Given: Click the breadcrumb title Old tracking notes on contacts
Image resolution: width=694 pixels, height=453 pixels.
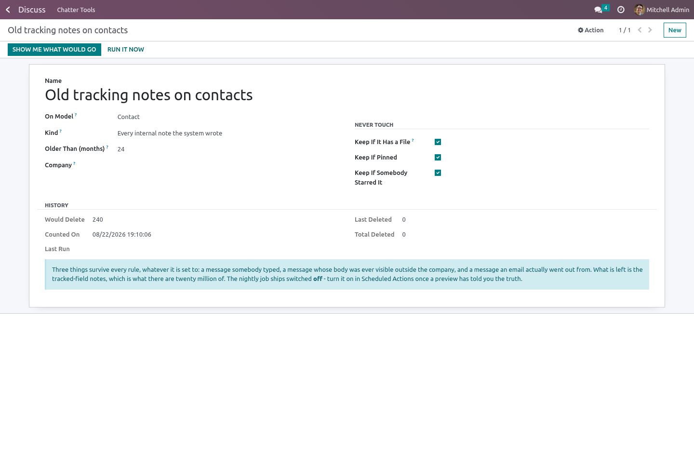Looking at the screenshot, I should point(68,30).
